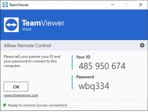Select the password wbq334
Screen dimensions: 148x112
point(94,86)
